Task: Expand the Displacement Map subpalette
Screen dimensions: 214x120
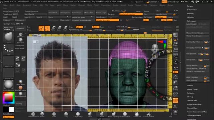Action: pyautogui.click(x=194, y=104)
